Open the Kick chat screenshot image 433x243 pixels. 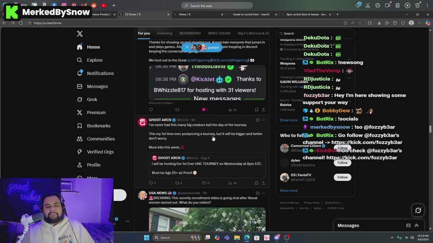point(207,83)
